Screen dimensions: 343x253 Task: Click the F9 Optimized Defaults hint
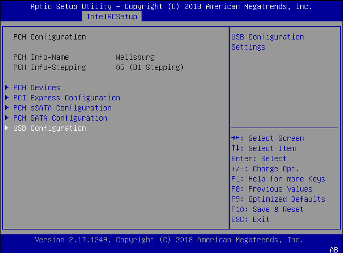coord(278,199)
